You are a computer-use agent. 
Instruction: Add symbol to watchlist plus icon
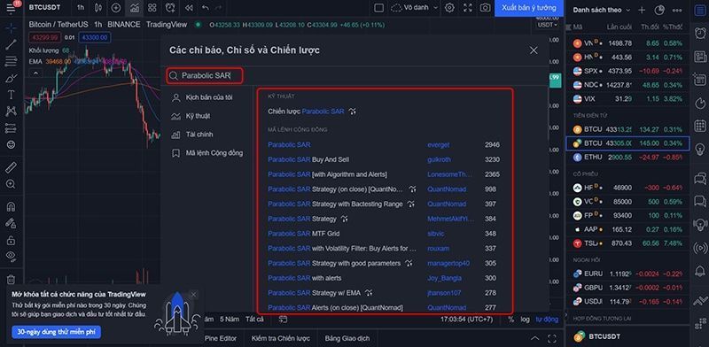642,10
